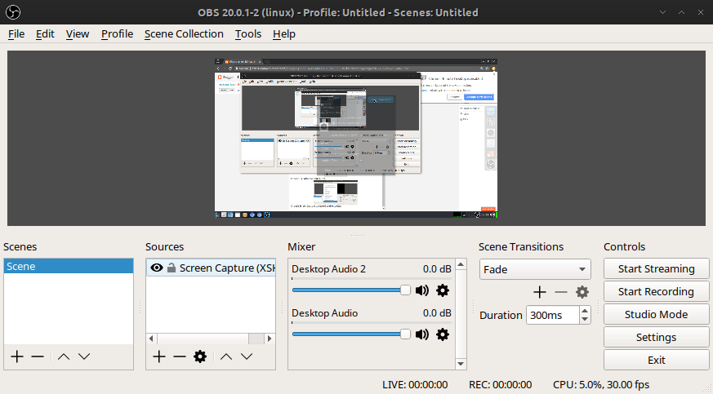Add a new source with plus icon

click(159, 356)
